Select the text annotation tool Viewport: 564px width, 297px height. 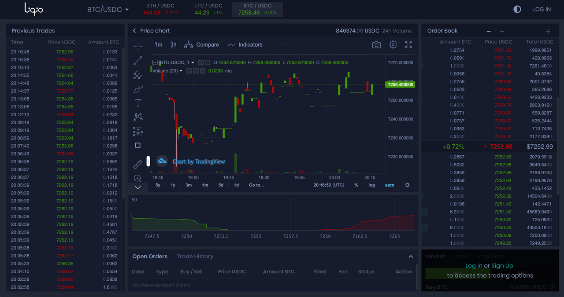[x=138, y=103]
